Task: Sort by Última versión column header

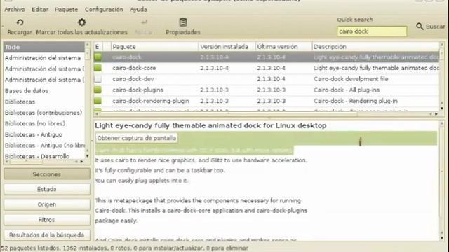Action: (x=283, y=47)
